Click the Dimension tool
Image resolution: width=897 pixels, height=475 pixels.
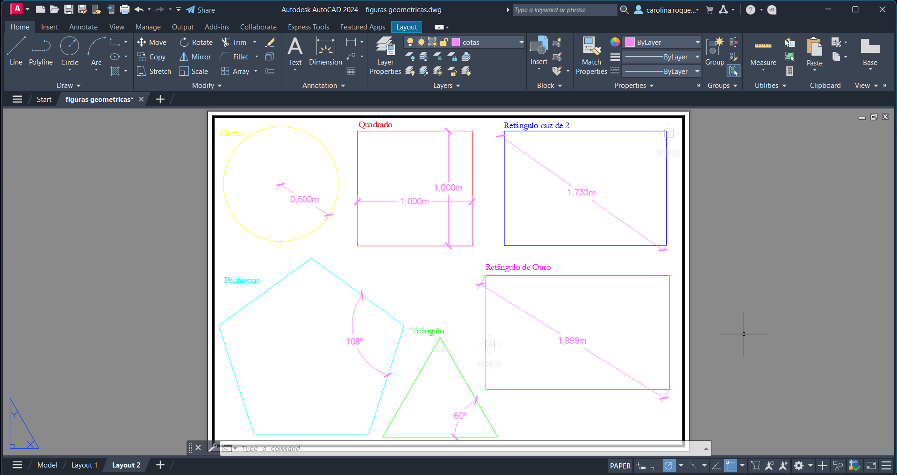[325, 51]
